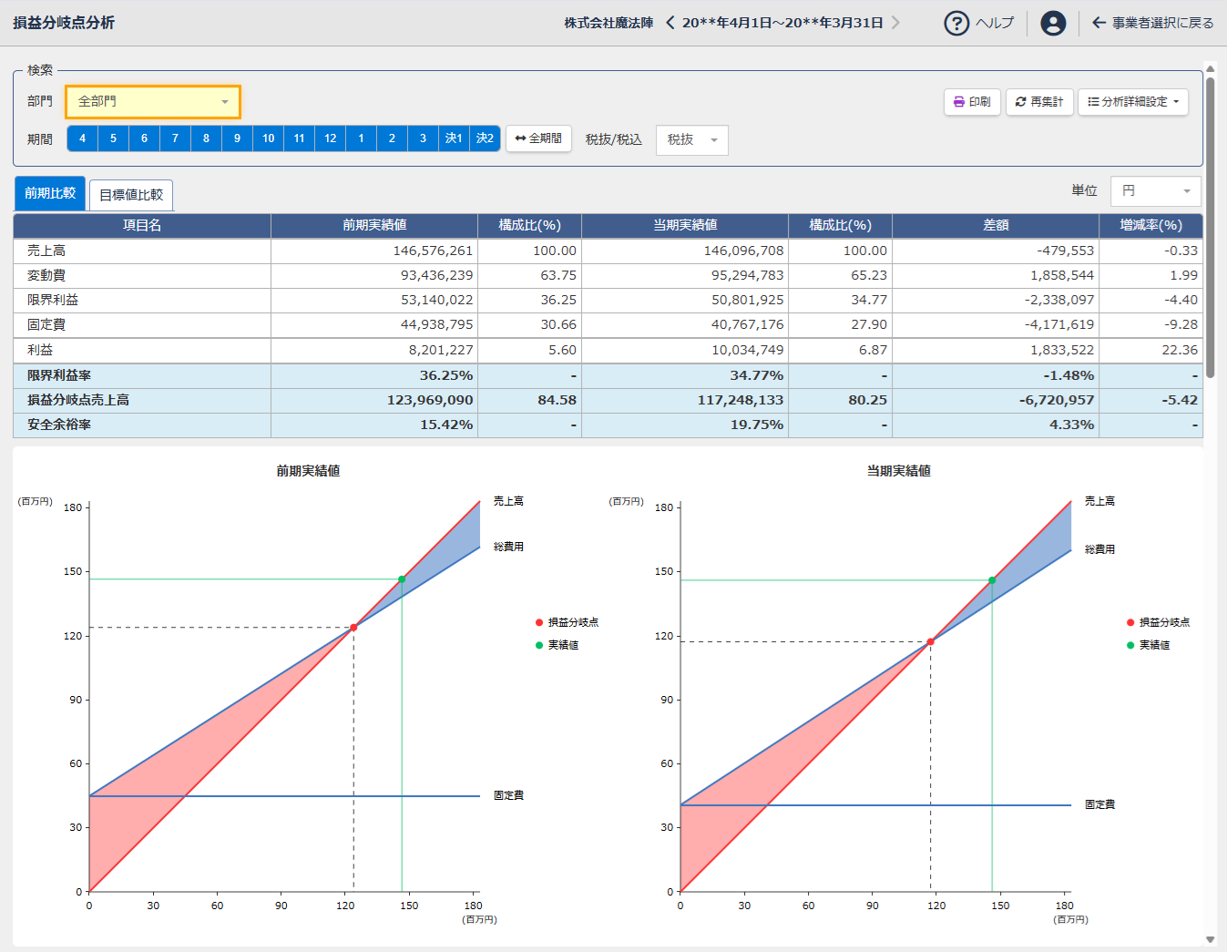Viewport: 1227px width, 952px height.
Task: Click the 再集計 recalculate button
Action: (x=1039, y=102)
